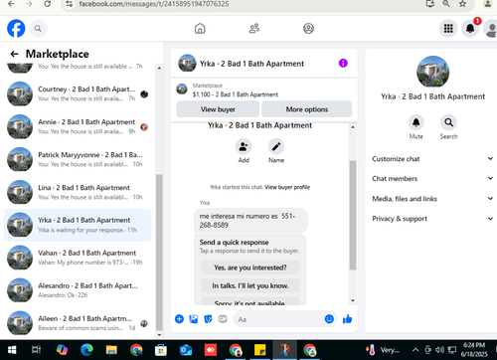The image size is (497, 360).
Task: Open File Explorer from the taskbar
Action: [111, 350]
